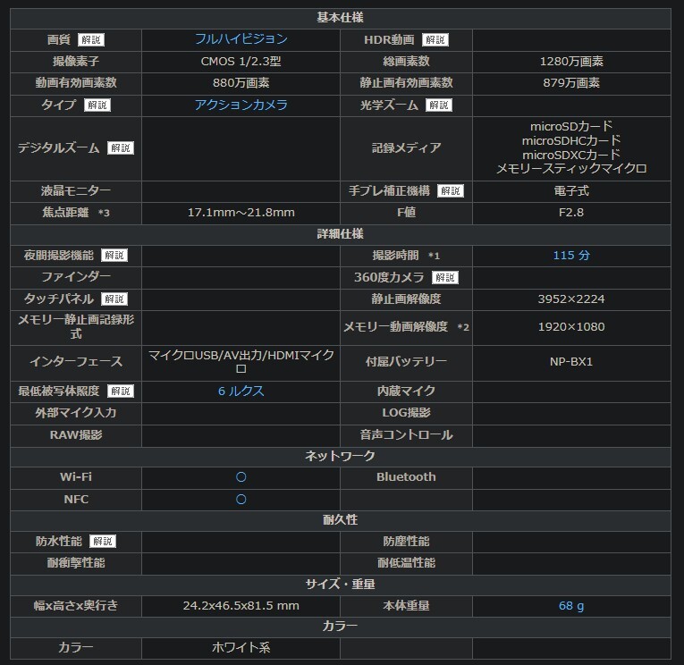Select the サイズ・重量 section header

(341, 584)
